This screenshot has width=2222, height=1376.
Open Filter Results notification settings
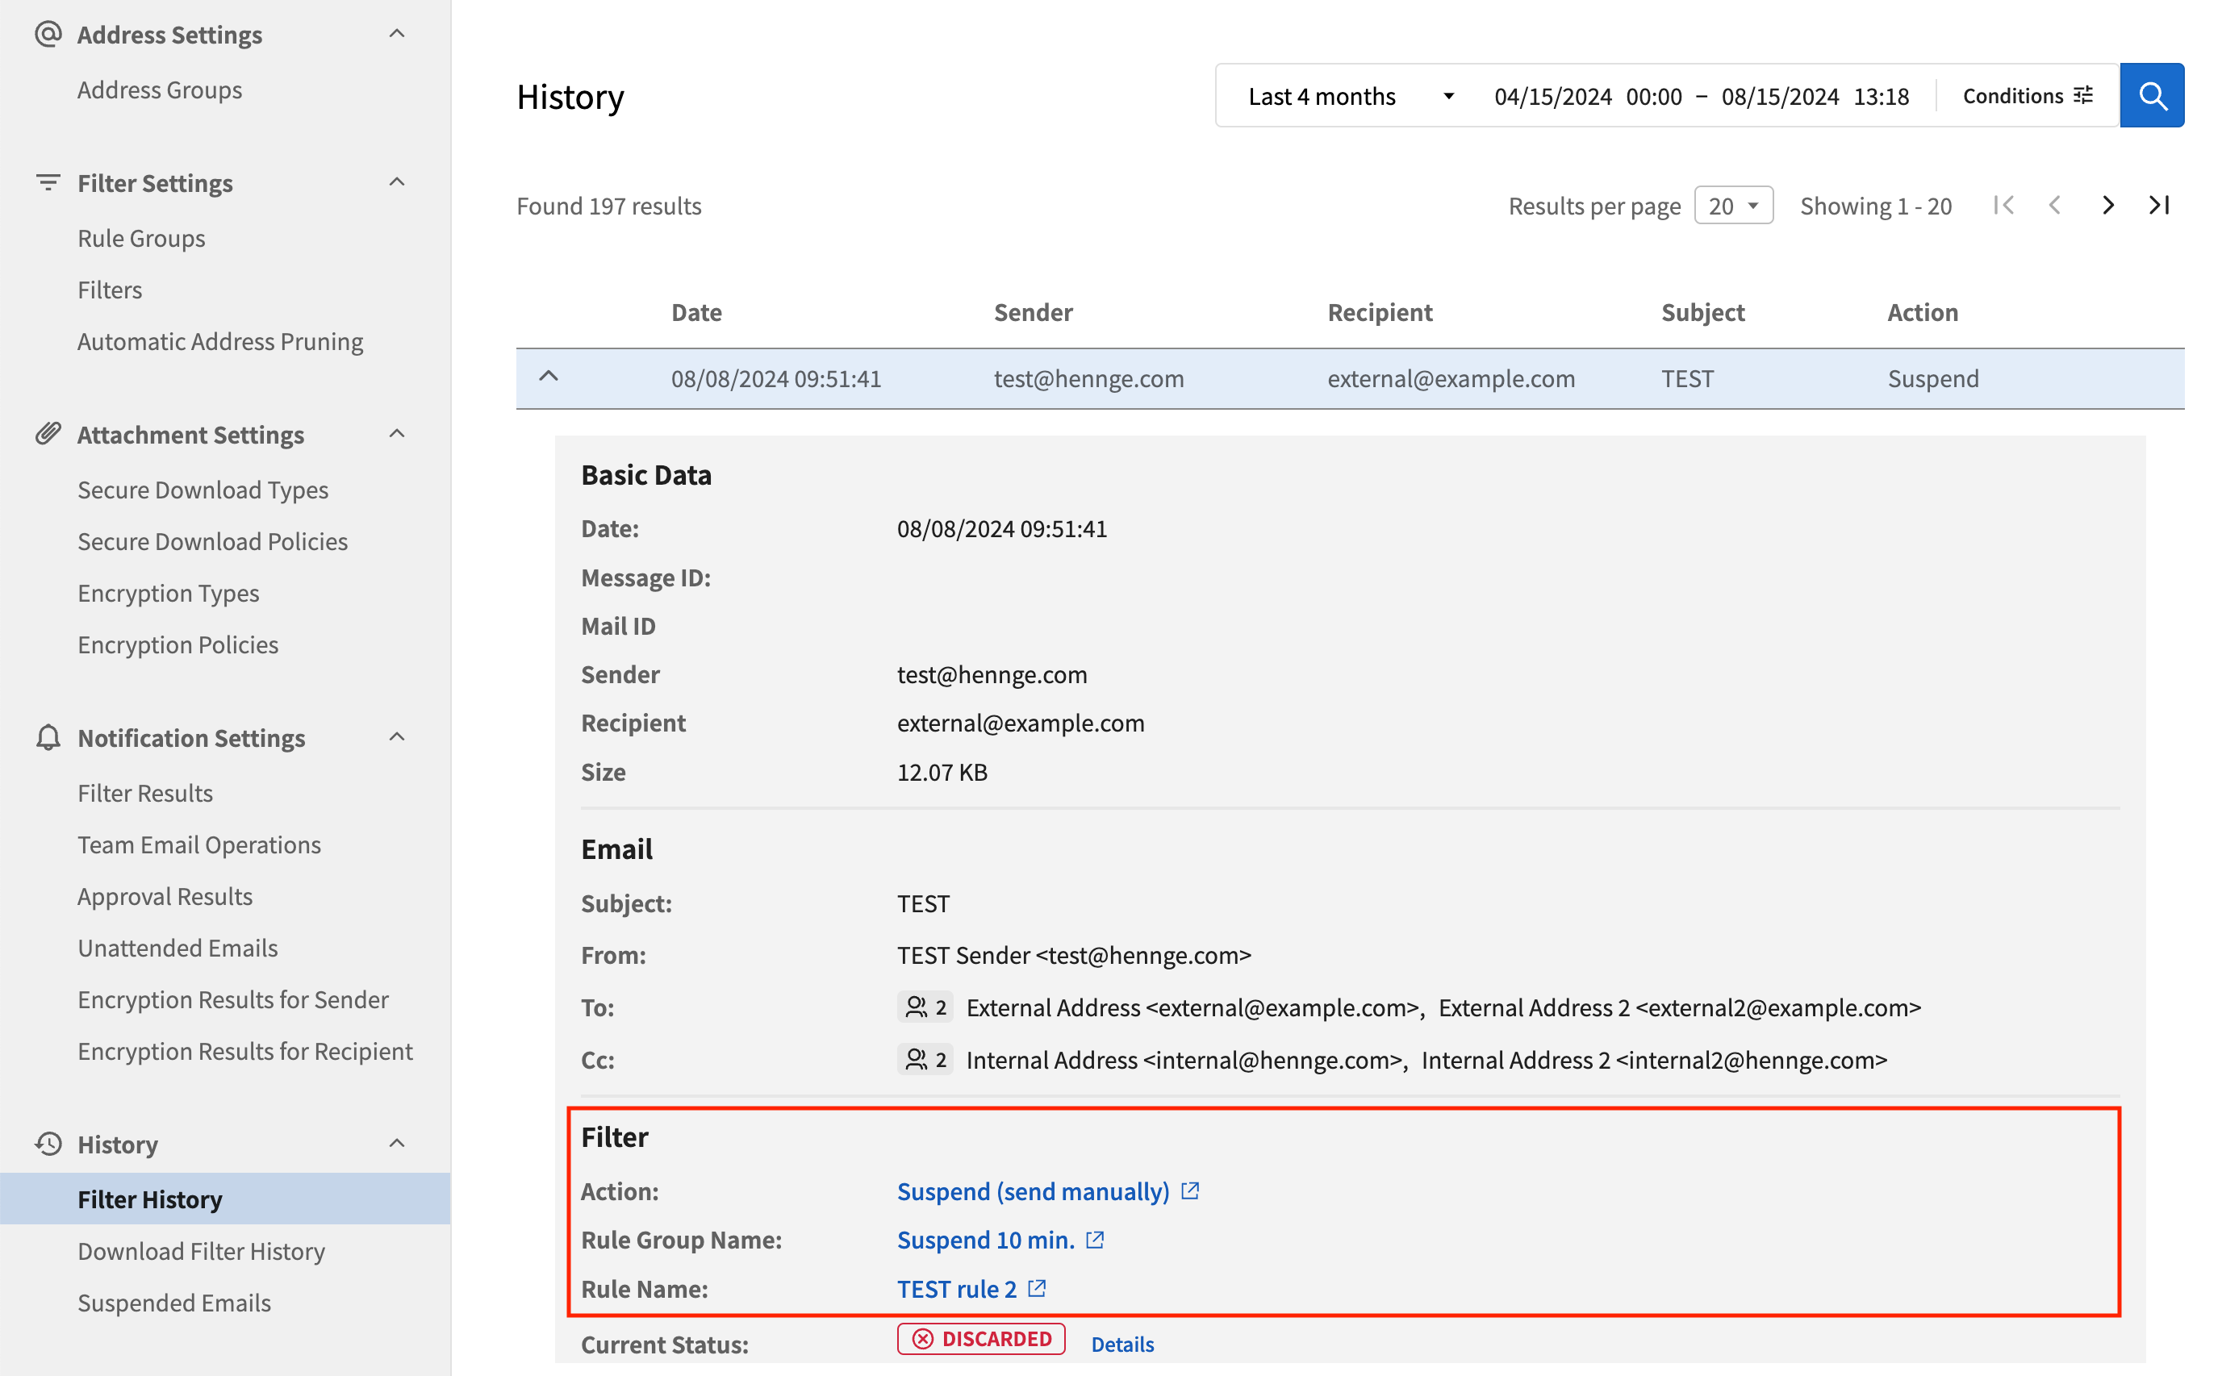[x=144, y=794]
